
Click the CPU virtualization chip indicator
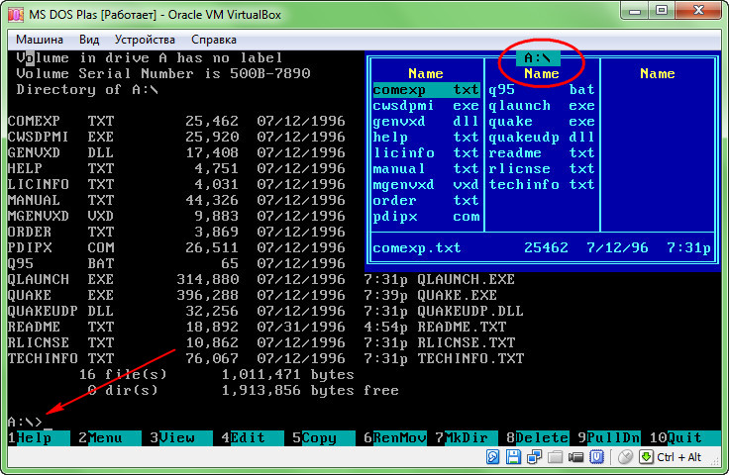pos(596,457)
